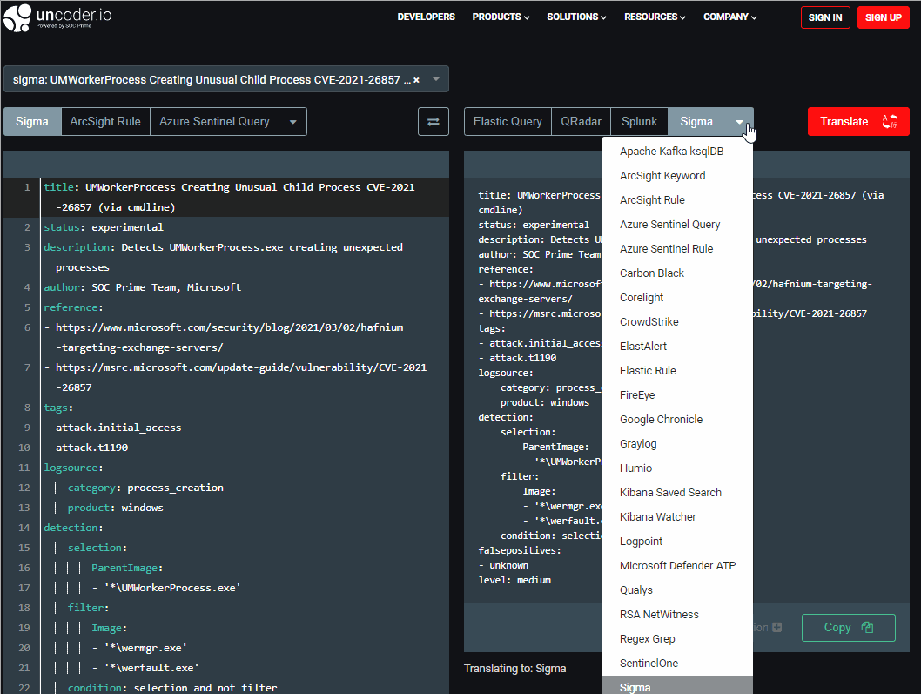Open the source language more-options arrow
This screenshot has width=921, height=694.
pos(293,122)
